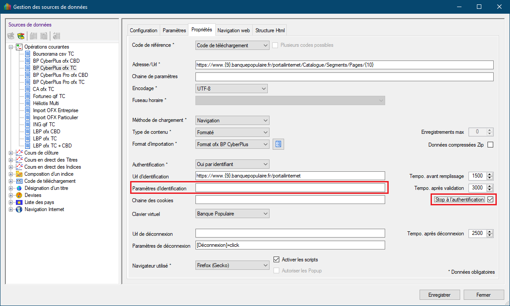The image size is (510, 306).
Task: Open the Structure Html tab
Action: tap(270, 30)
